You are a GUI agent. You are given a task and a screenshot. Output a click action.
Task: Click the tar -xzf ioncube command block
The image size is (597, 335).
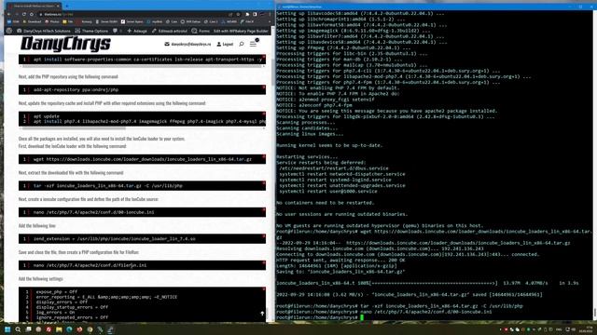142,186
